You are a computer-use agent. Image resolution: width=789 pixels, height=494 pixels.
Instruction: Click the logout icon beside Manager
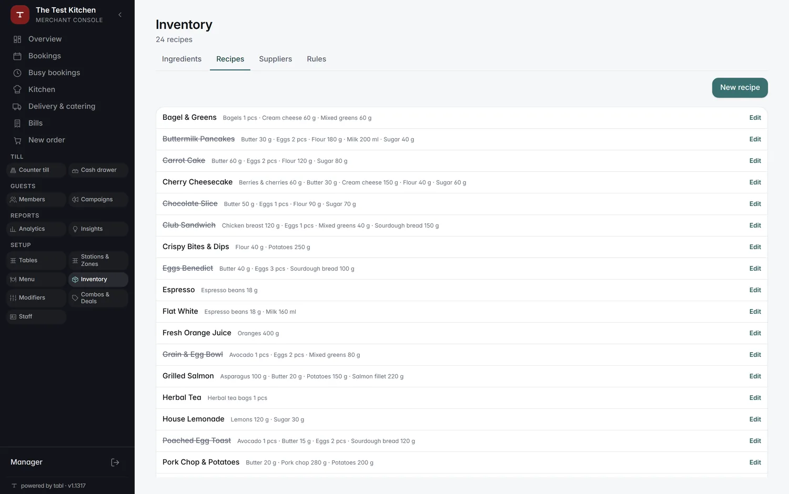[115, 462]
